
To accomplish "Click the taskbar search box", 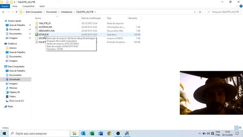I will click(x=39, y=134).
